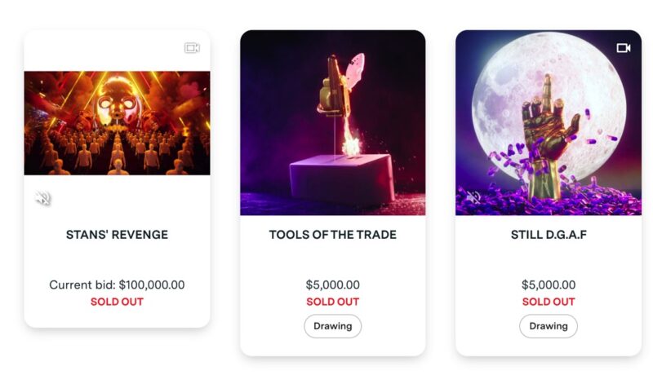Click the video camera icon on Still D.G.A.F card
The image size is (653, 375).
click(x=624, y=48)
